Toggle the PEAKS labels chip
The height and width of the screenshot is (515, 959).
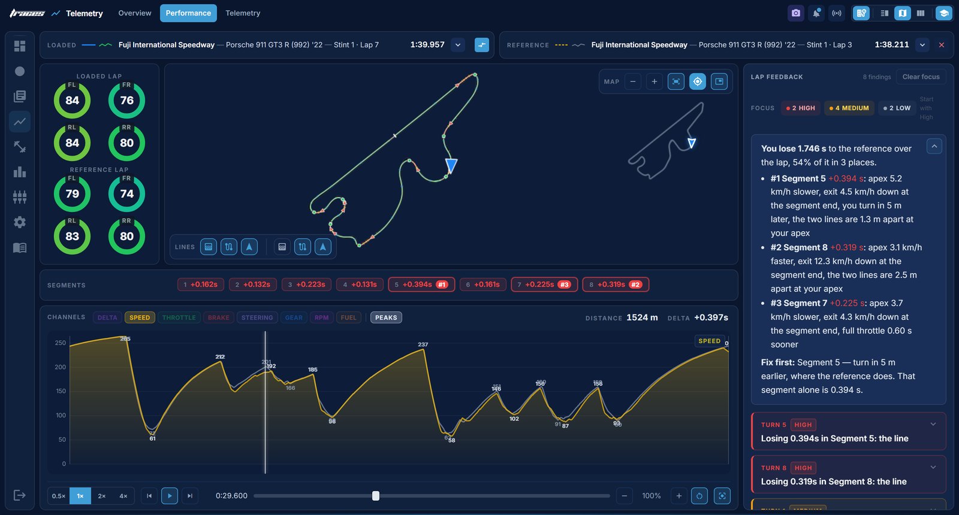coord(386,317)
